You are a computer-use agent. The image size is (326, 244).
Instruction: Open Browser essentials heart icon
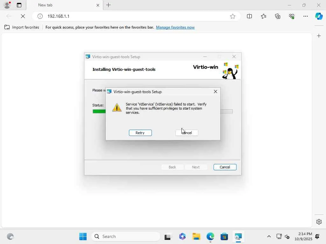[292, 16]
